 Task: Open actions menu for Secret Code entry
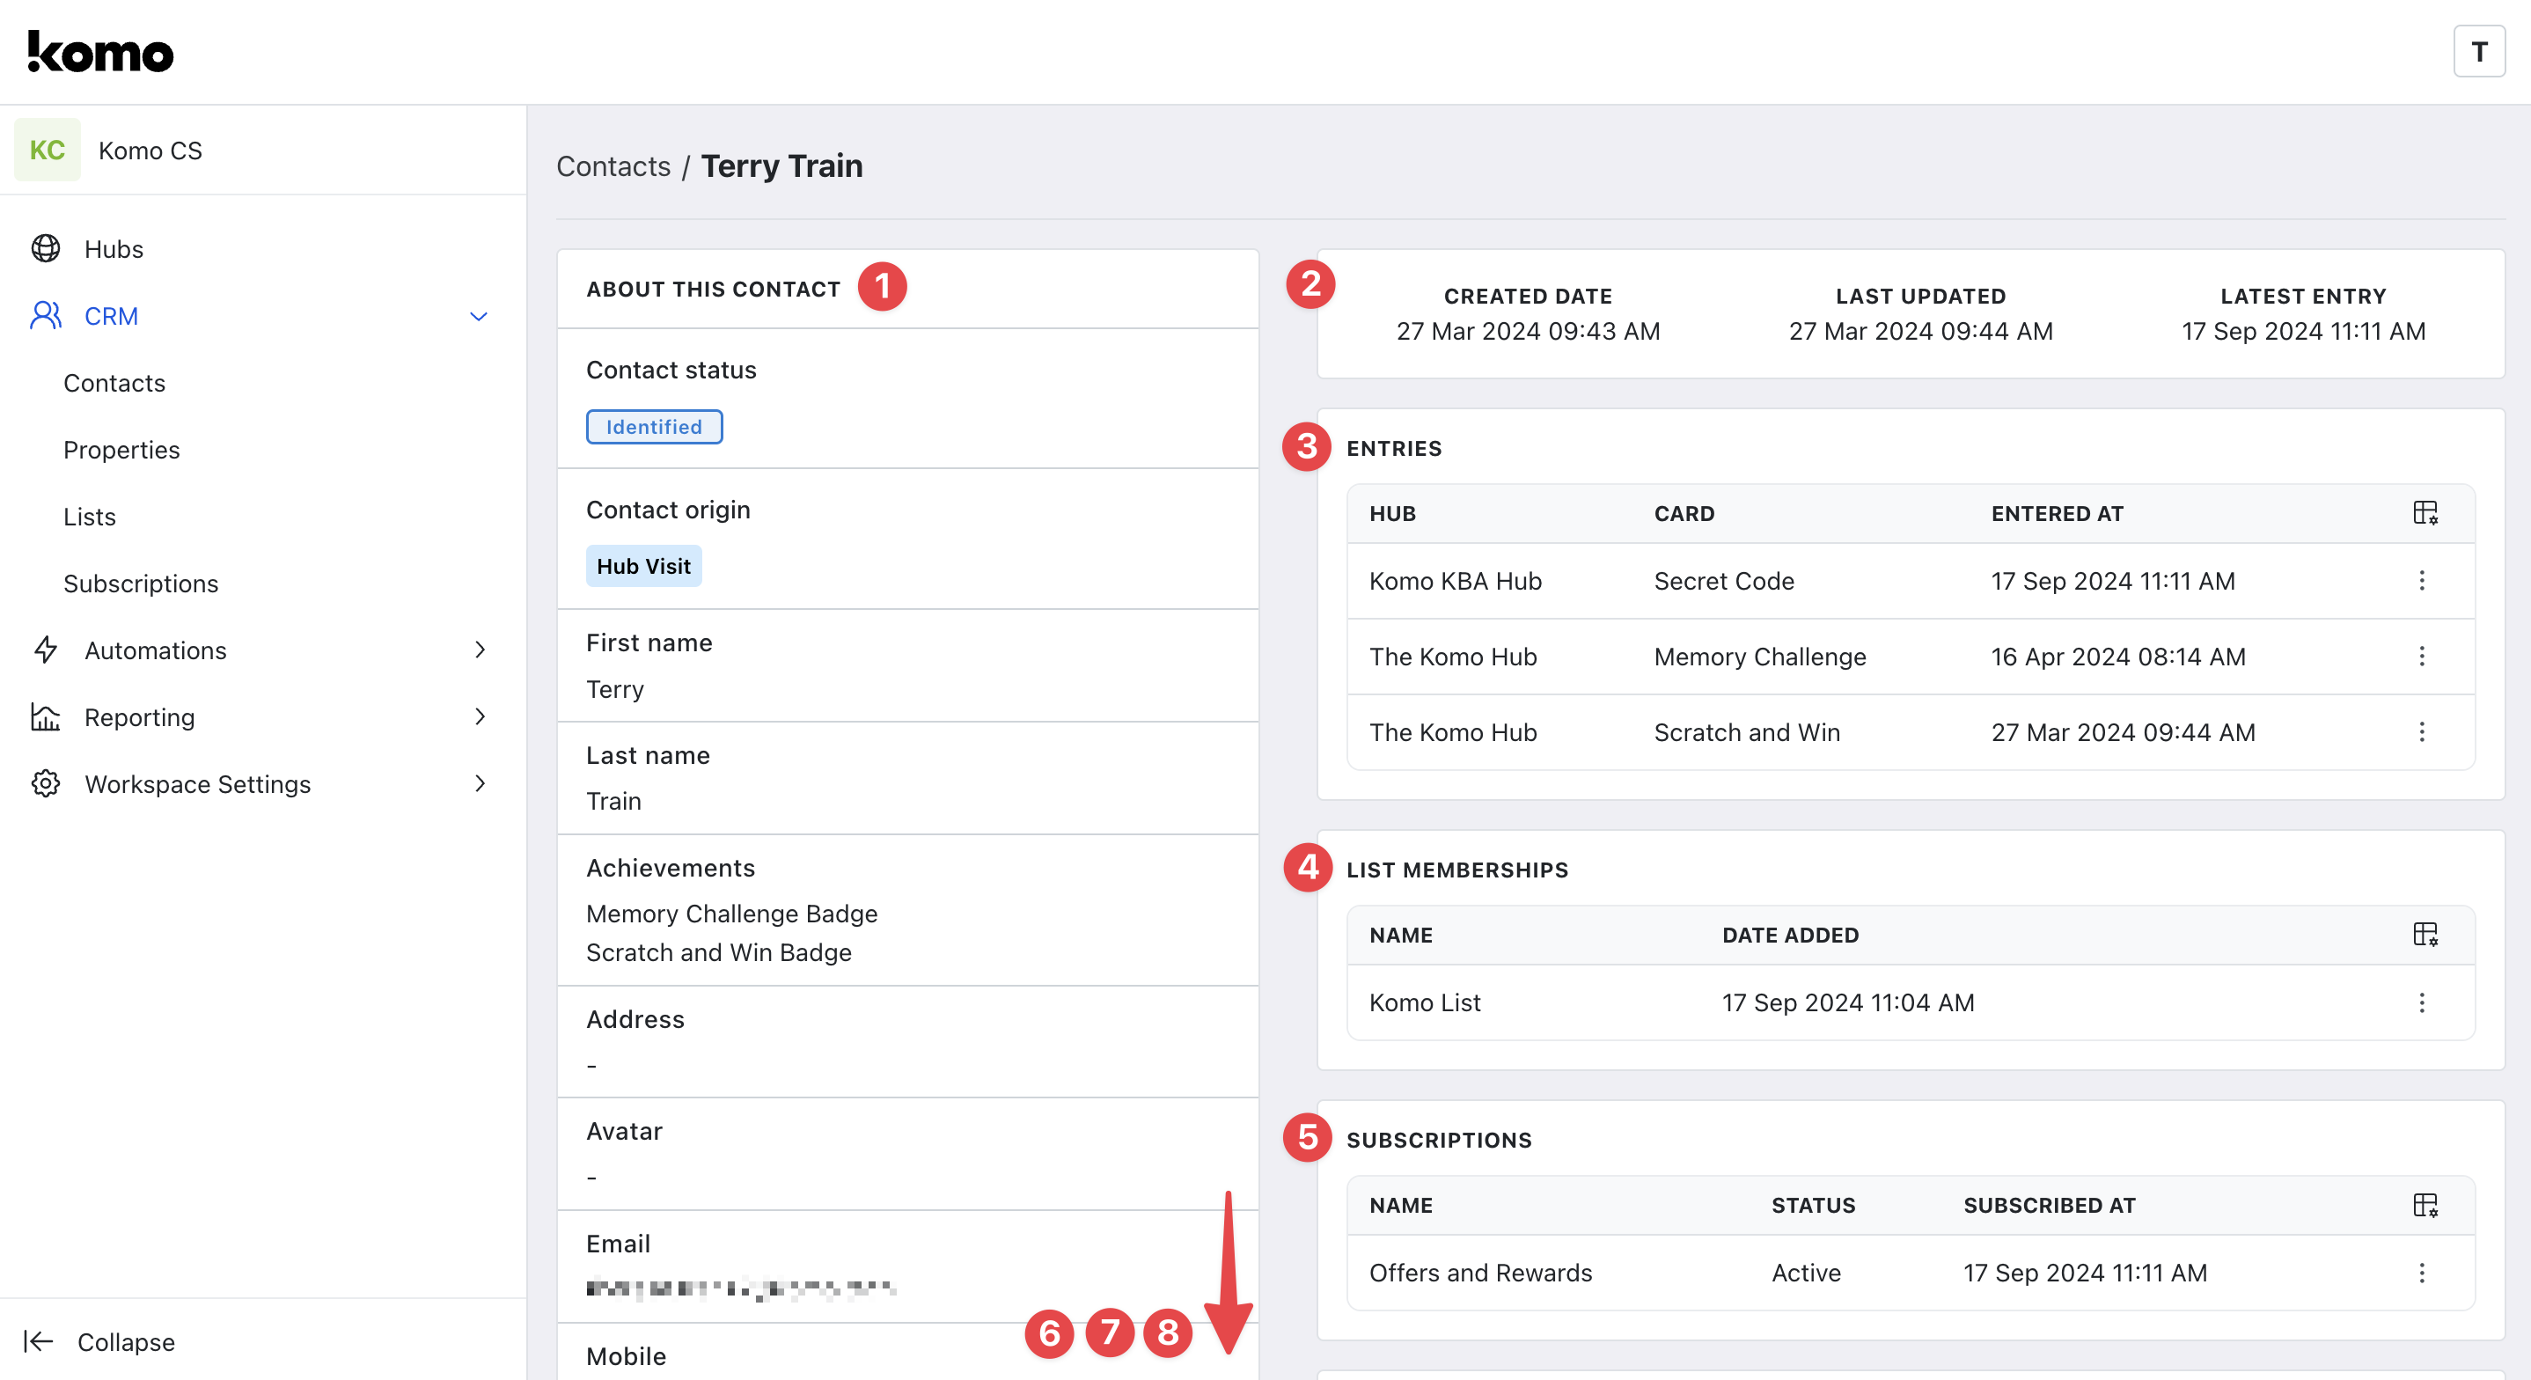click(2421, 581)
